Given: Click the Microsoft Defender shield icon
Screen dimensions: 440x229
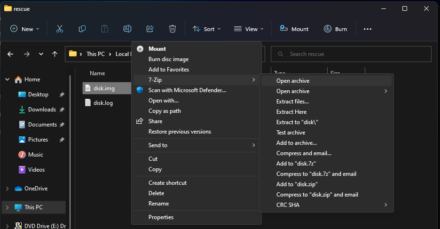Looking at the screenshot, I should pos(140,90).
